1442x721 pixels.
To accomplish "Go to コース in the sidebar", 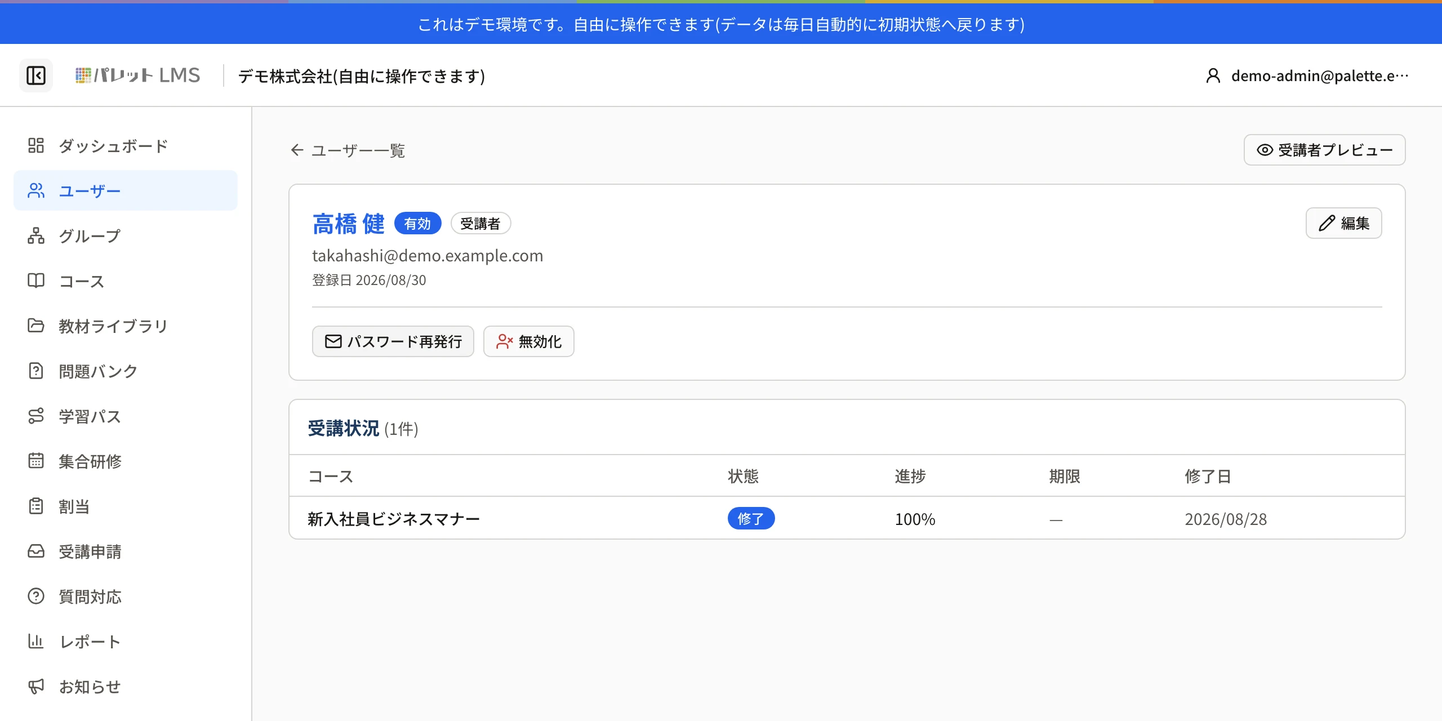I will pos(126,281).
